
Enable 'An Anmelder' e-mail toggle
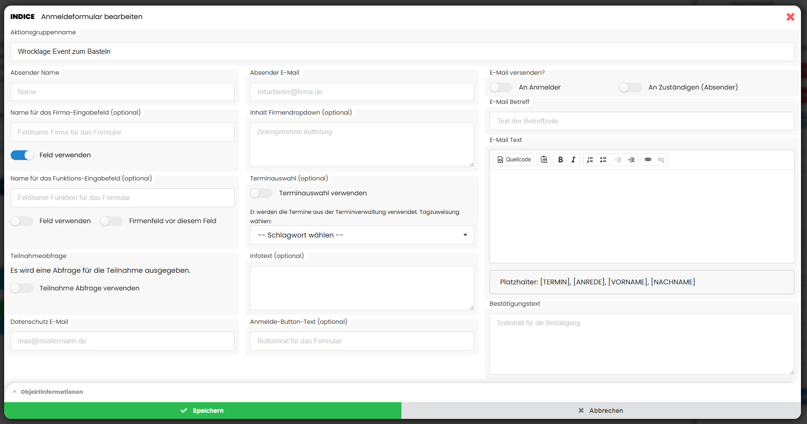(501, 88)
